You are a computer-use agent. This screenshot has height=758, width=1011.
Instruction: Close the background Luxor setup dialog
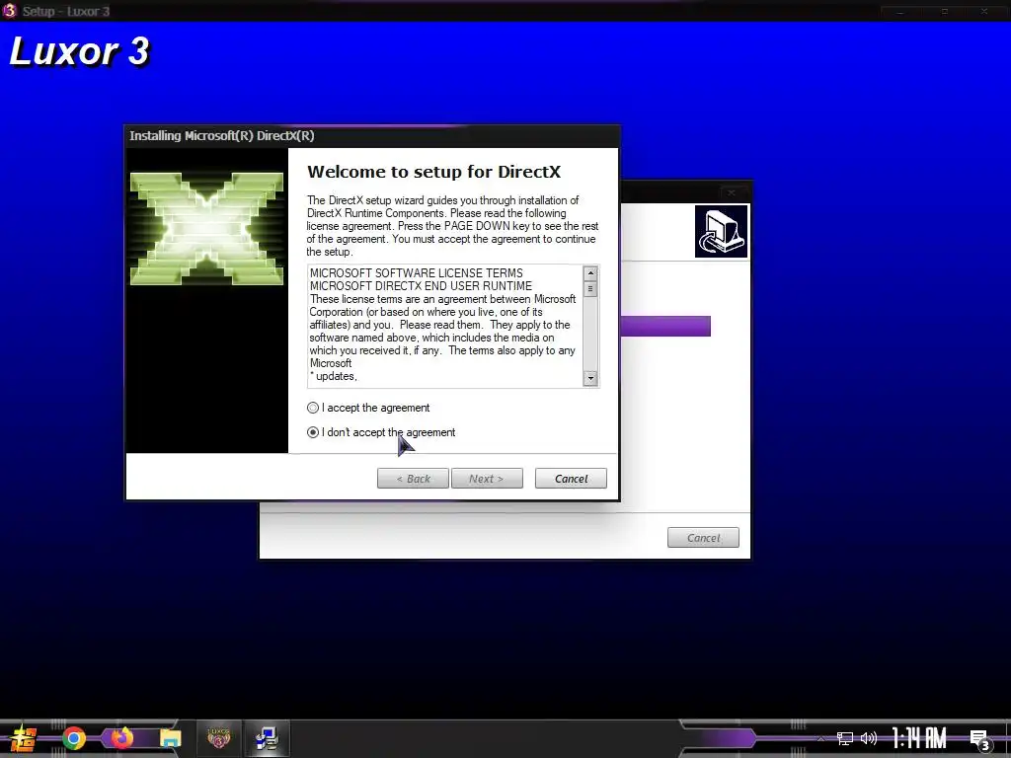pos(732,192)
